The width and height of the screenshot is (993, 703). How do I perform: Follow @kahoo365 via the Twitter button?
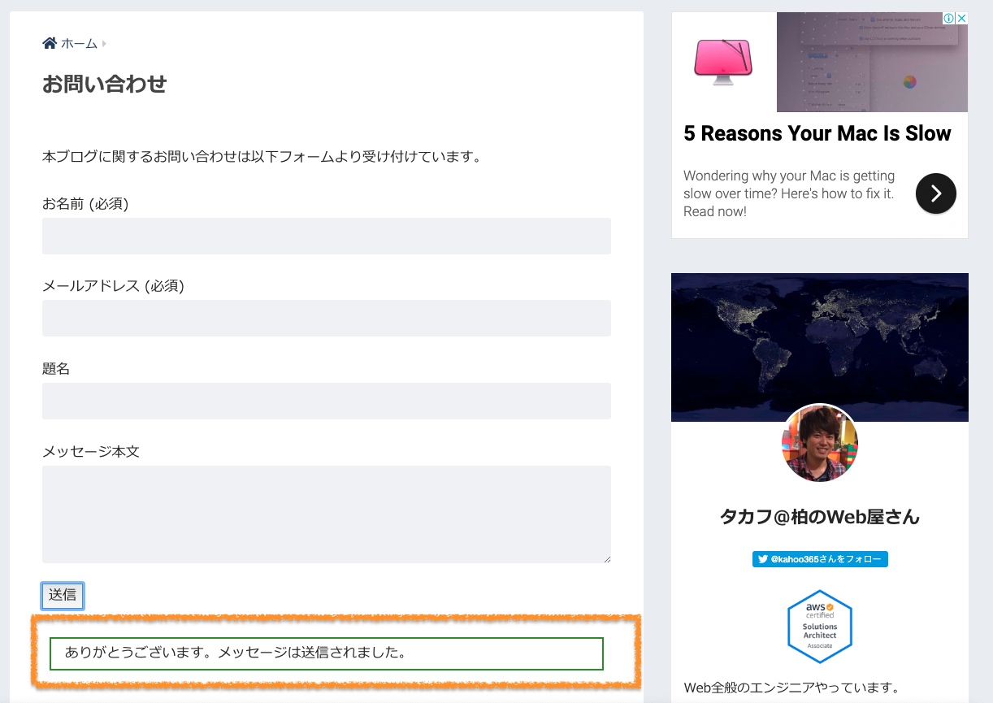tap(819, 559)
